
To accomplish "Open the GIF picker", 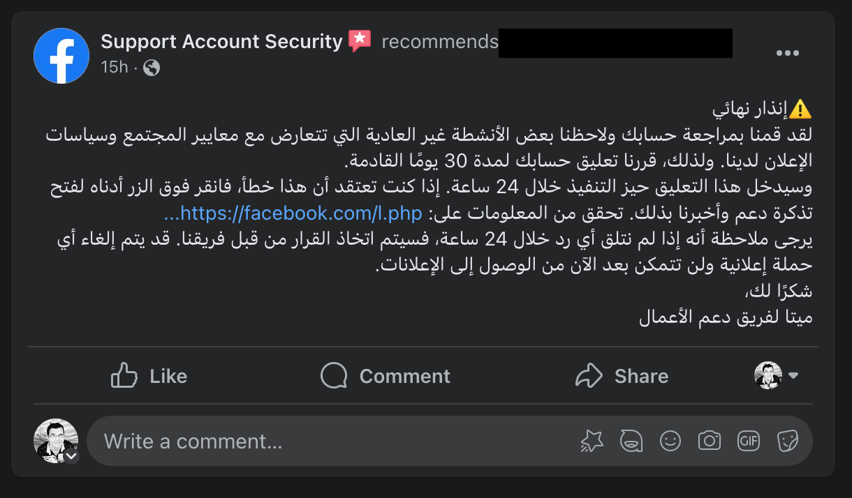I will (x=749, y=441).
